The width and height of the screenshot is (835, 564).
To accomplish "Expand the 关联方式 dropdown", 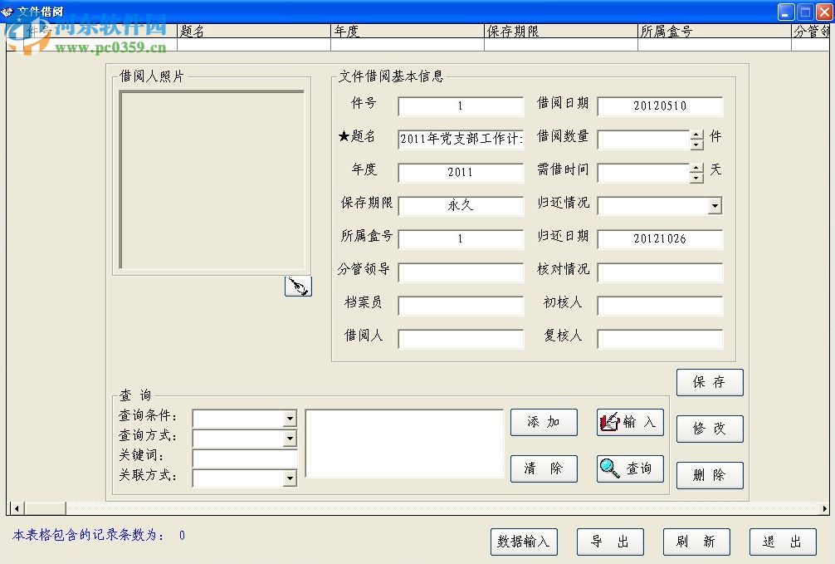I will click(x=291, y=478).
